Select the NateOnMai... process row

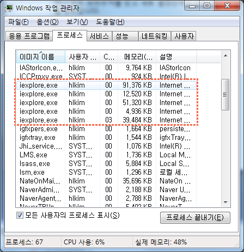pos(106,181)
